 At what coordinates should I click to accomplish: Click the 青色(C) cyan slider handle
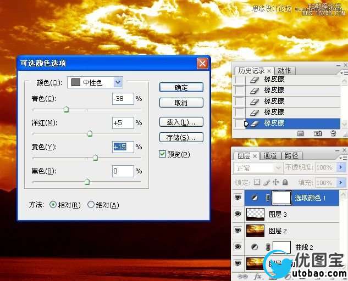click(66, 109)
